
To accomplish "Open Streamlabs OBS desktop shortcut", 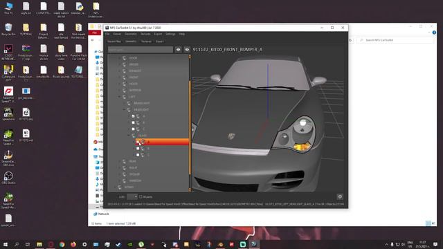I will click(x=8, y=158).
